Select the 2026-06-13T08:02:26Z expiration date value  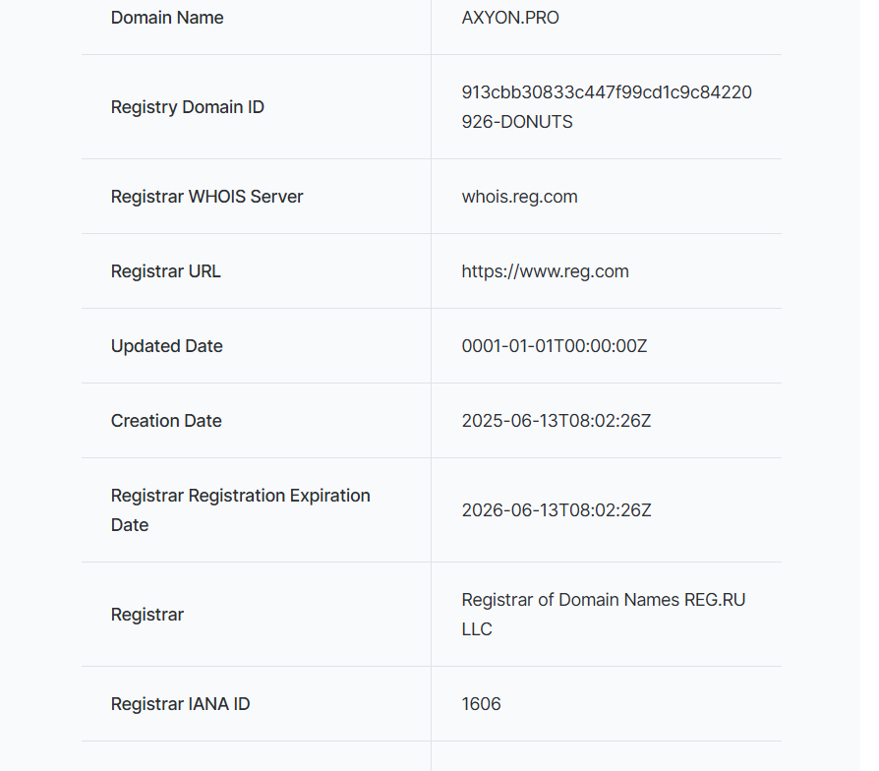tap(557, 510)
